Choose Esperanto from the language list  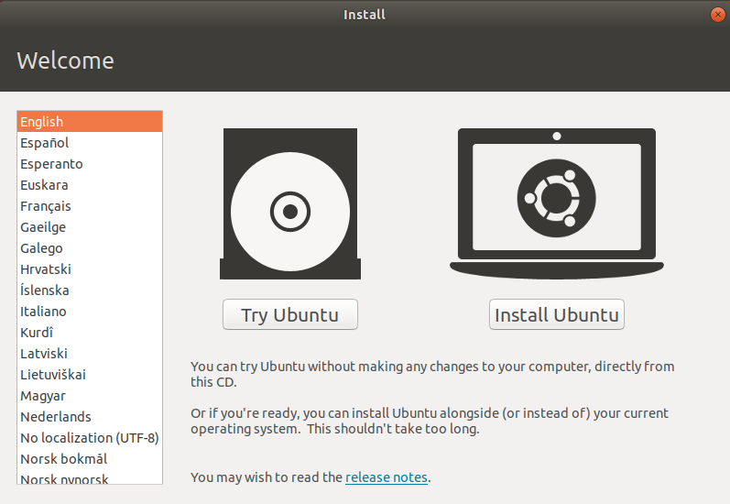[90, 163]
